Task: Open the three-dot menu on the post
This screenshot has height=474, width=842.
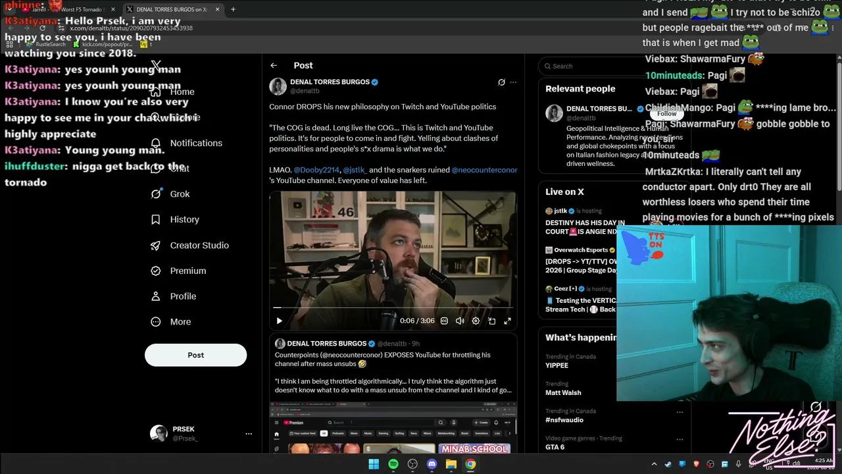Action: coord(513,82)
